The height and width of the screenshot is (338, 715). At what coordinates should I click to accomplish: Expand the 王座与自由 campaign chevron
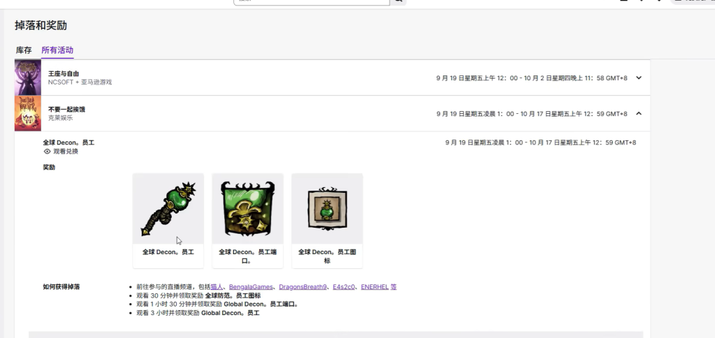[638, 78]
